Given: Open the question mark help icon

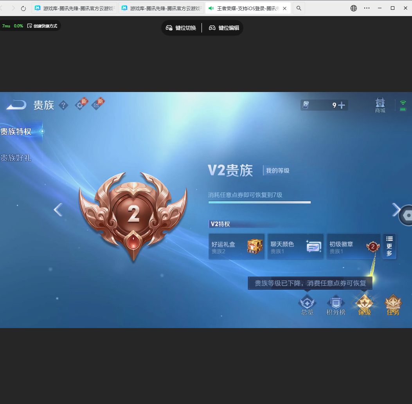Looking at the screenshot, I should 63,105.
